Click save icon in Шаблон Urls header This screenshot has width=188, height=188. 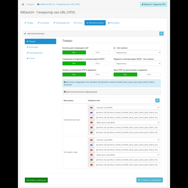[x=157, y=100]
